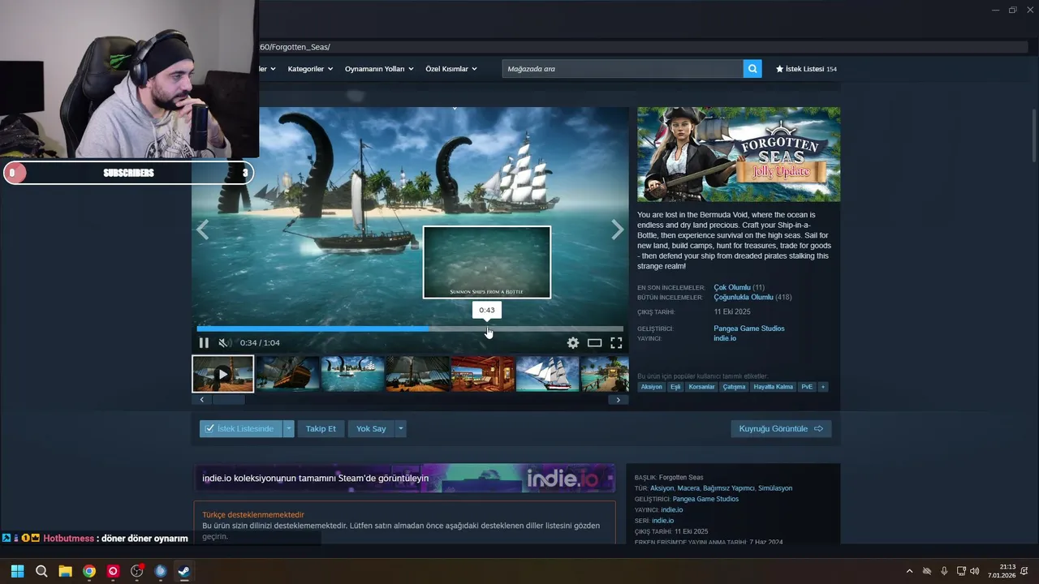Image resolution: width=1039 pixels, height=584 pixels.
Task: Click the Takip Et button
Action: 321,428
